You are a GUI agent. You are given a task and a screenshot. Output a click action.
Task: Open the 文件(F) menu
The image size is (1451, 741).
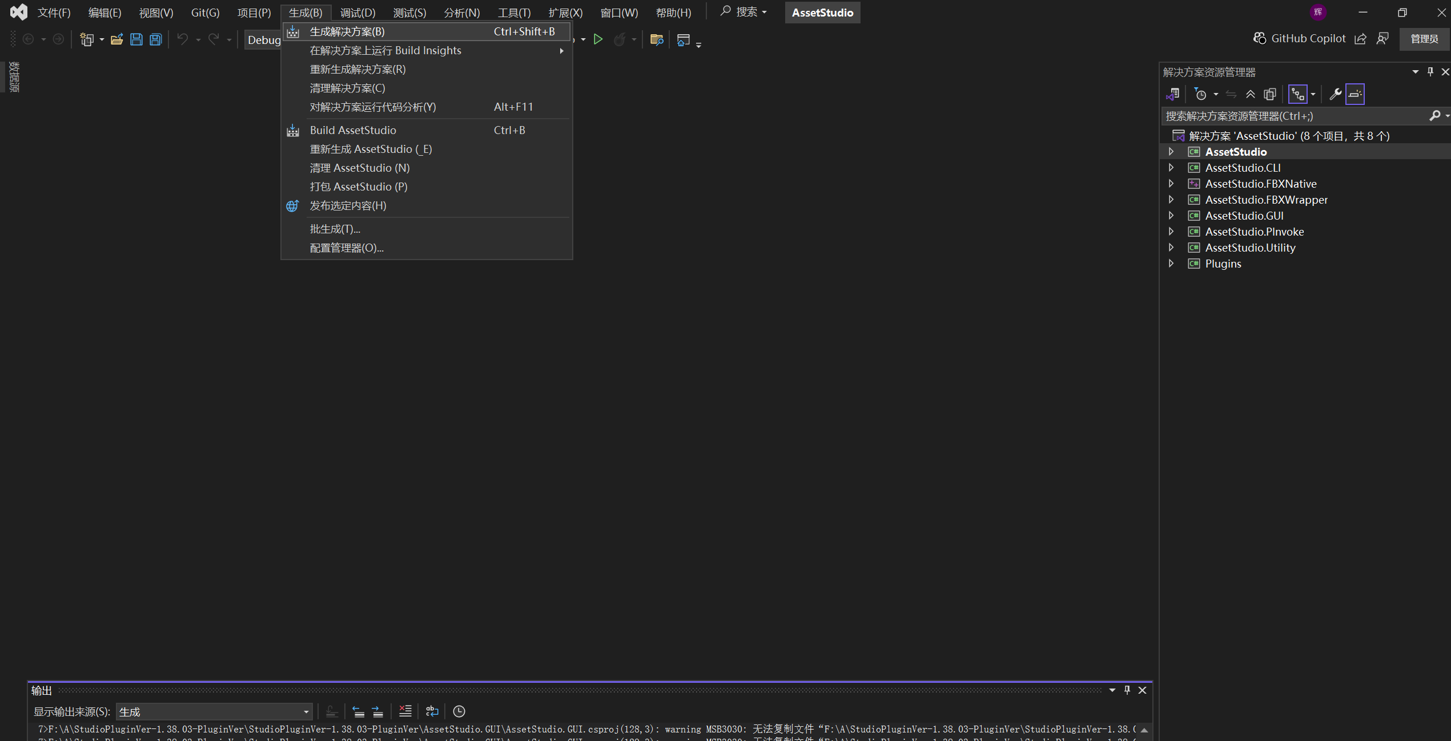tap(54, 13)
